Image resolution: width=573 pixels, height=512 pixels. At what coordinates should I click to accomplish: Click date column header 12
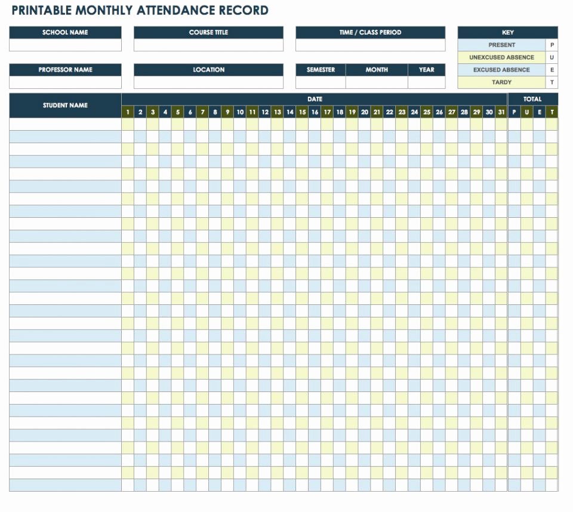[x=265, y=112]
